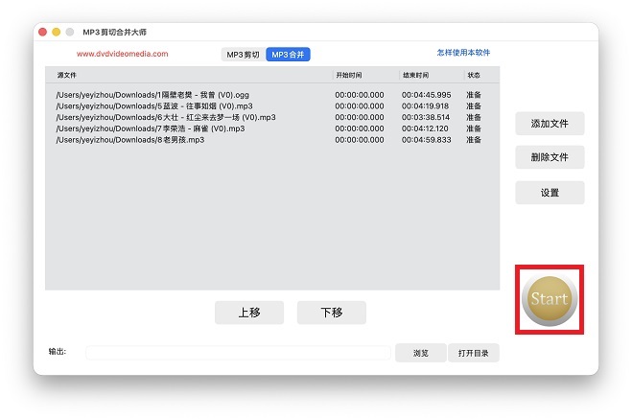
Task: Select the MP3合并 tab
Action: point(288,55)
